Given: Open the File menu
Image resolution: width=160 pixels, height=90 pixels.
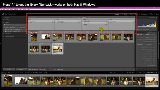Looking at the screenshot, I should pyautogui.click(x=1, y=9).
